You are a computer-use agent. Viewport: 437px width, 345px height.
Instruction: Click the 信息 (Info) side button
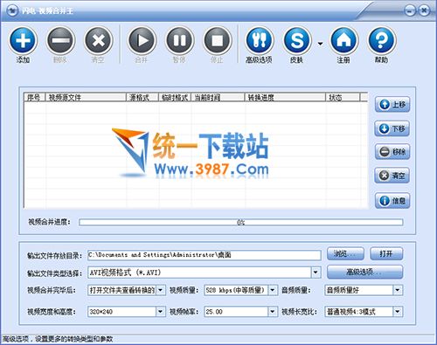tap(392, 201)
